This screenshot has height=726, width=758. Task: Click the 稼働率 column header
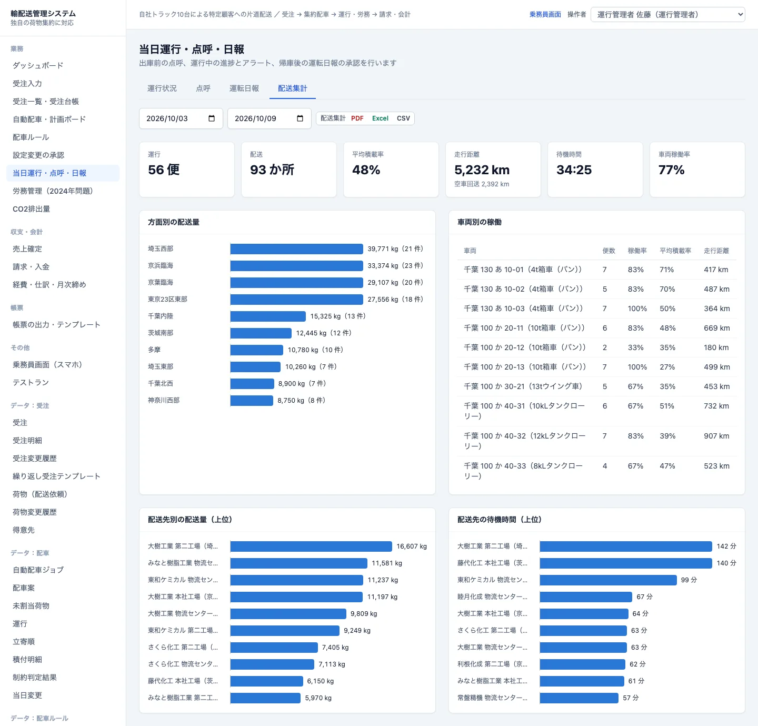tap(637, 251)
